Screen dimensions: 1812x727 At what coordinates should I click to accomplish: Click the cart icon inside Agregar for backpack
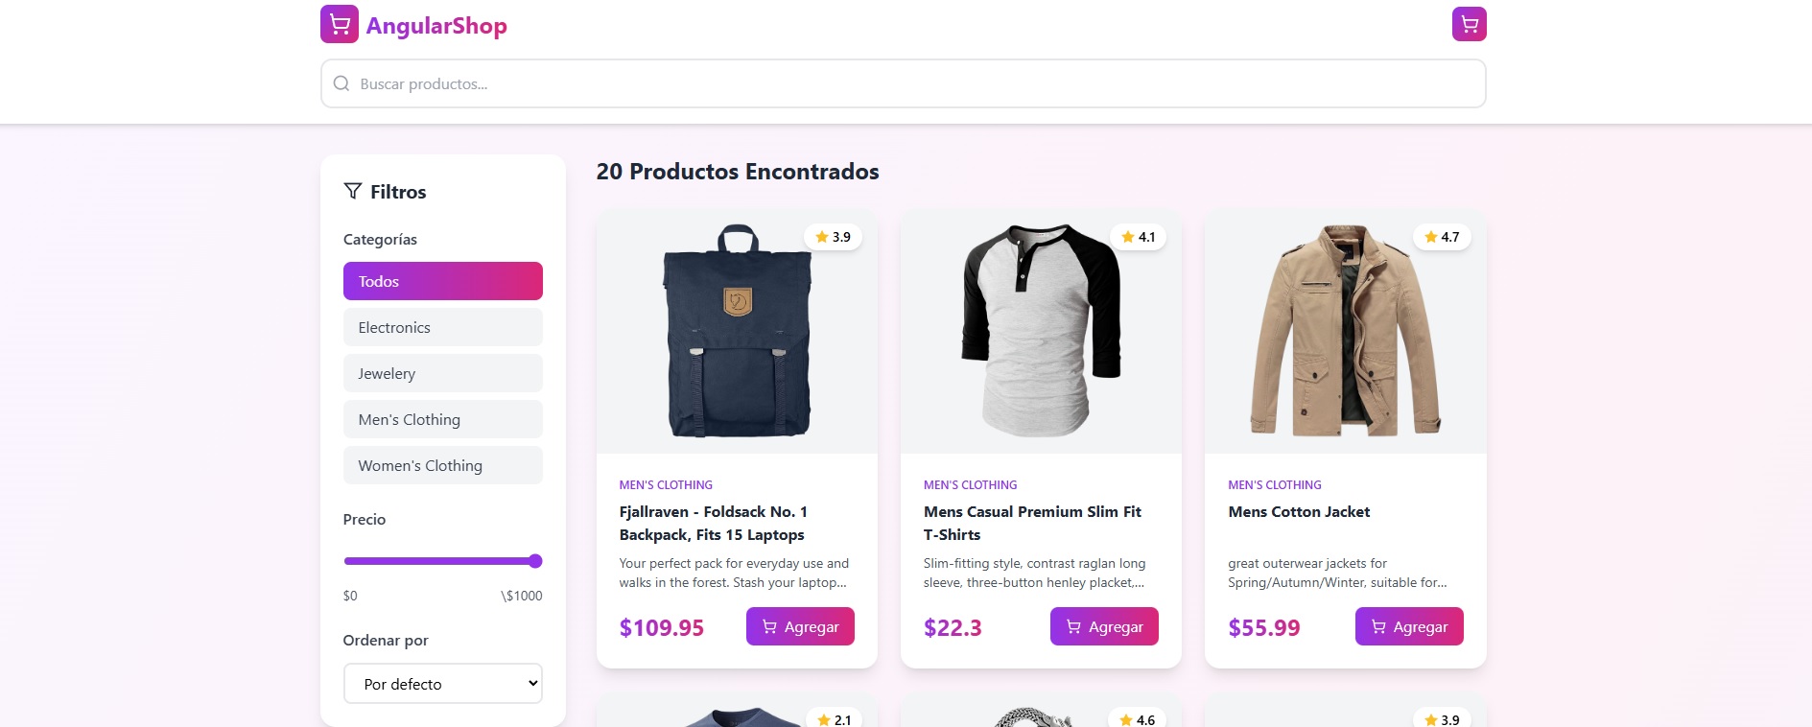(768, 626)
